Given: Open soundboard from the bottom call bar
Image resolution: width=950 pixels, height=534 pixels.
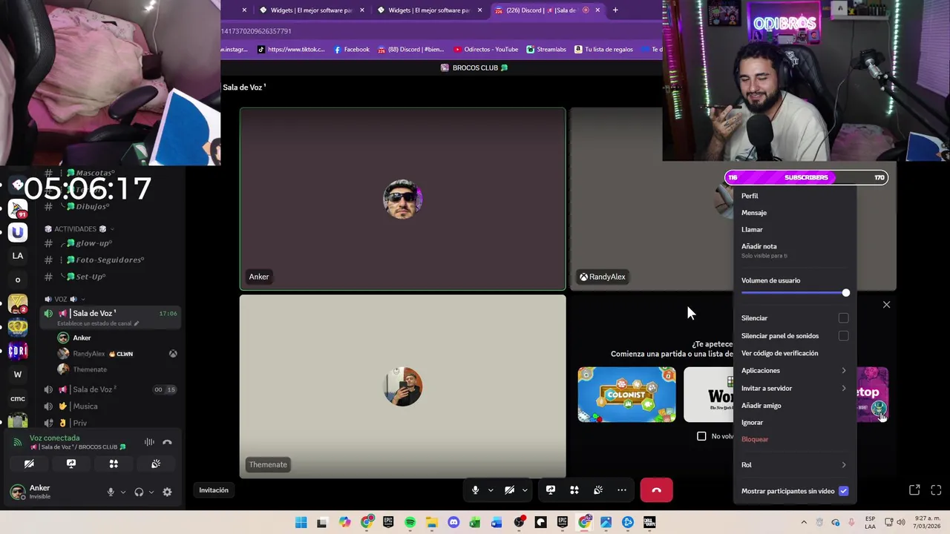Looking at the screenshot, I should (x=598, y=490).
